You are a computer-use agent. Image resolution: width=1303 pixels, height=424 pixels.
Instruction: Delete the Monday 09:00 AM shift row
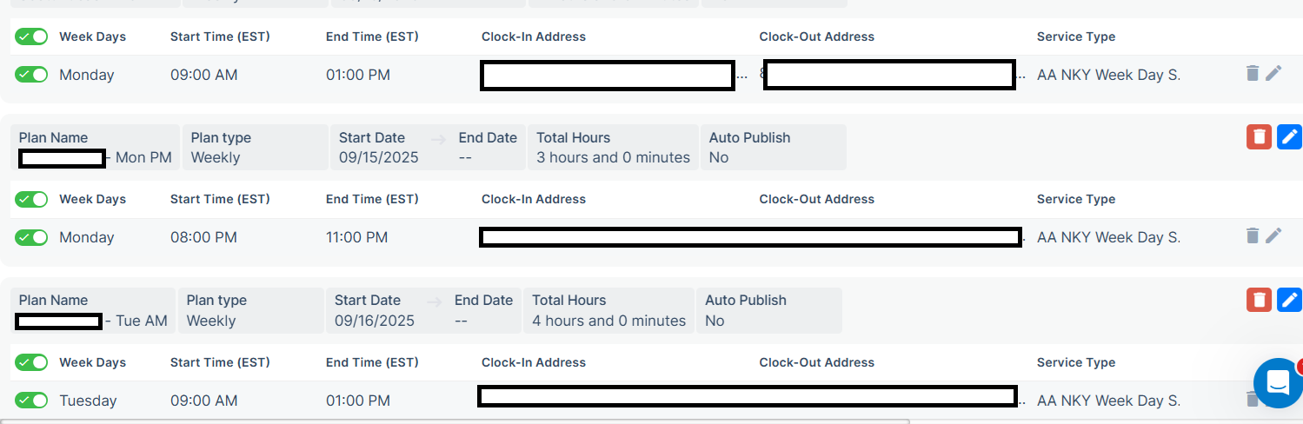pos(1252,74)
